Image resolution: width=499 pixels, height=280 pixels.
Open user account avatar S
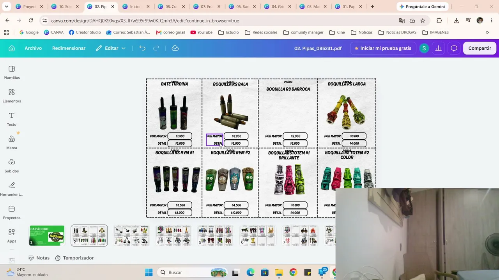424,48
